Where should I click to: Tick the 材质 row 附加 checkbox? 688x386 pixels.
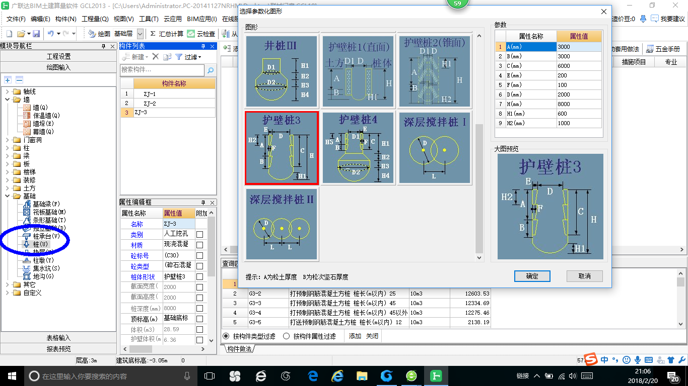[x=200, y=245]
